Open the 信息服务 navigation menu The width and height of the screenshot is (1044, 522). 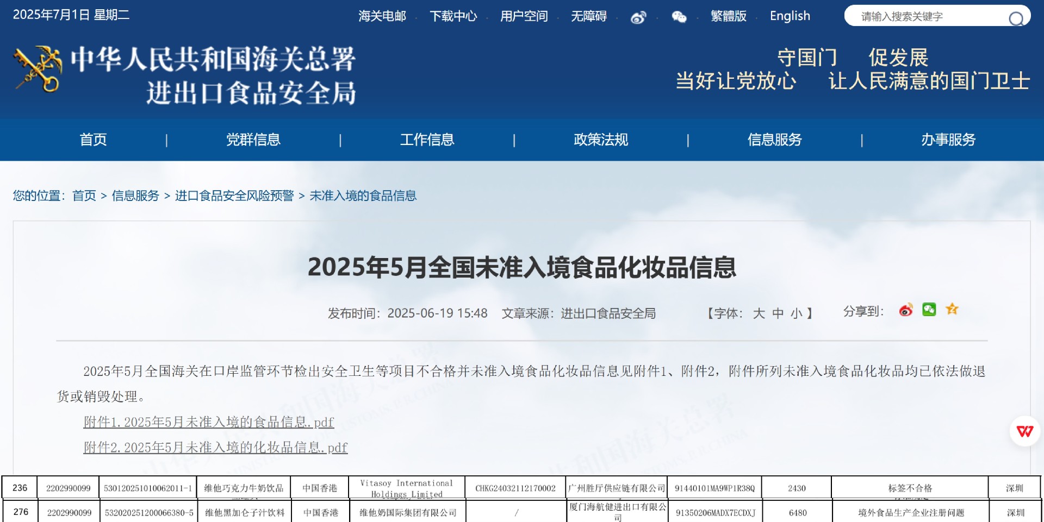click(774, 140)
